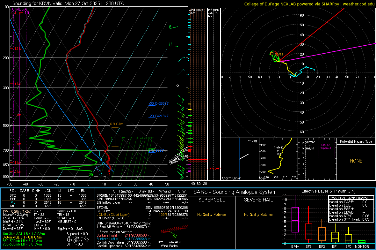
Task: Click the '-20 C=21347' height label
Action: [159, 116]
